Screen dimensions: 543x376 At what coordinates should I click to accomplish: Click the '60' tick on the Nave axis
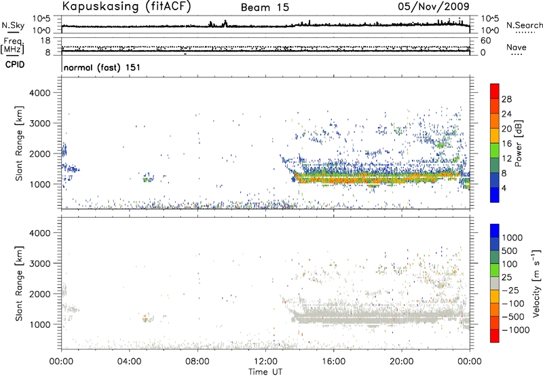point(485,41)
